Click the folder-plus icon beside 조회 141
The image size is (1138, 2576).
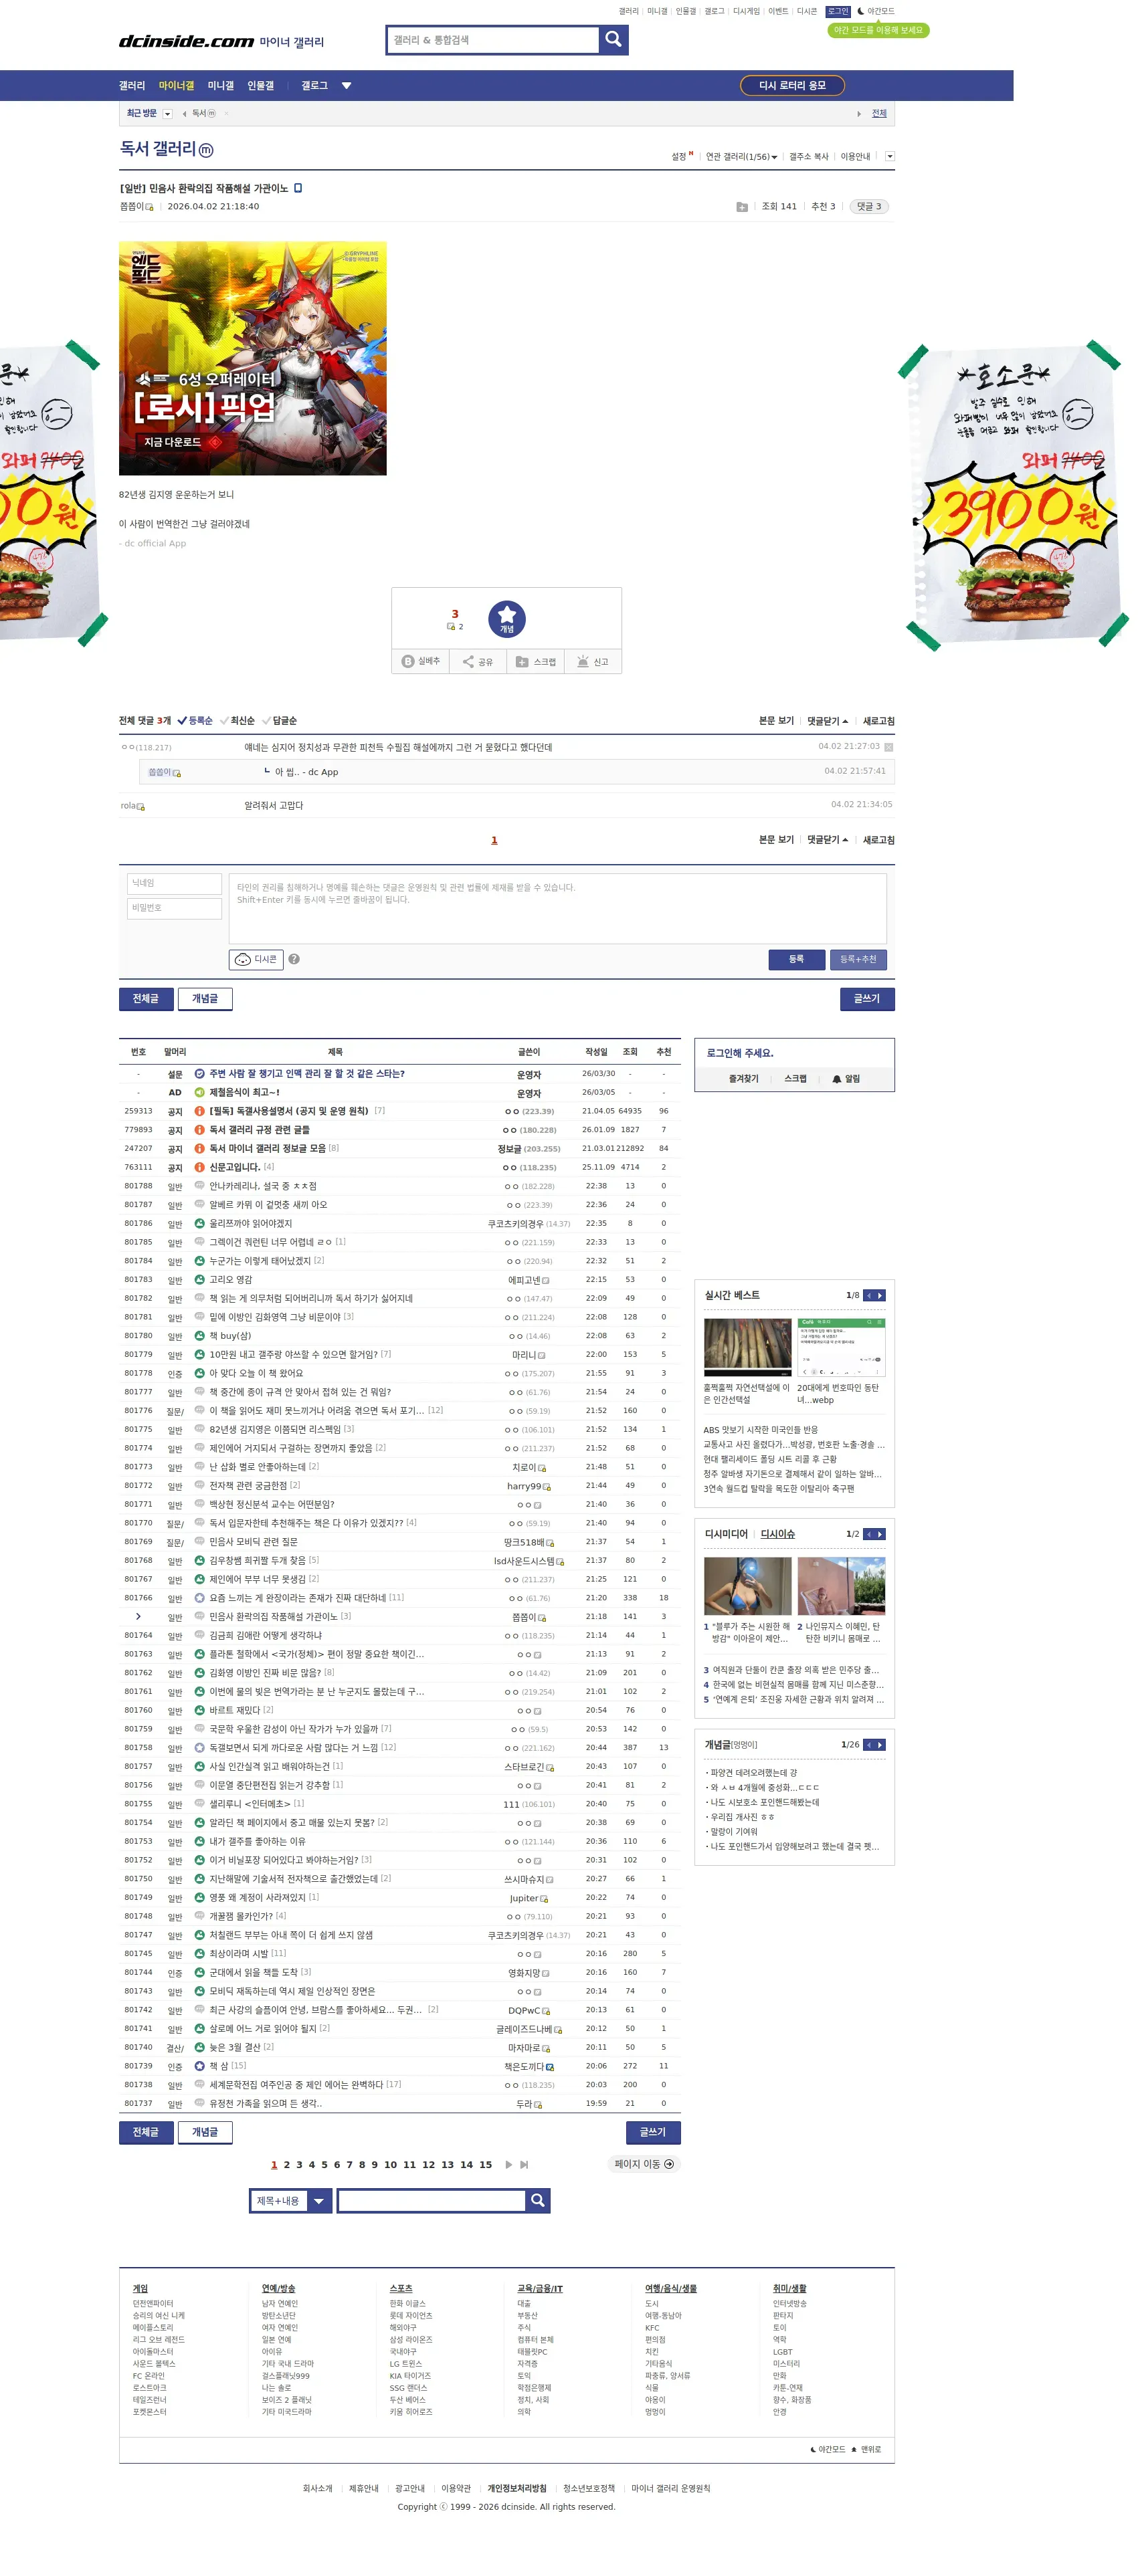point(742,207)
